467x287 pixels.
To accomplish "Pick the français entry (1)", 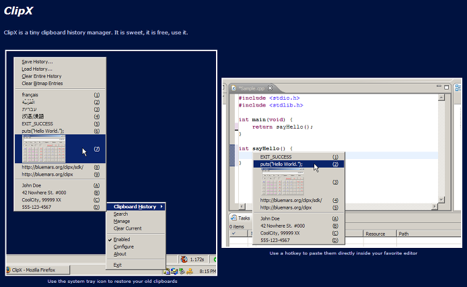I will pos(60,94).
